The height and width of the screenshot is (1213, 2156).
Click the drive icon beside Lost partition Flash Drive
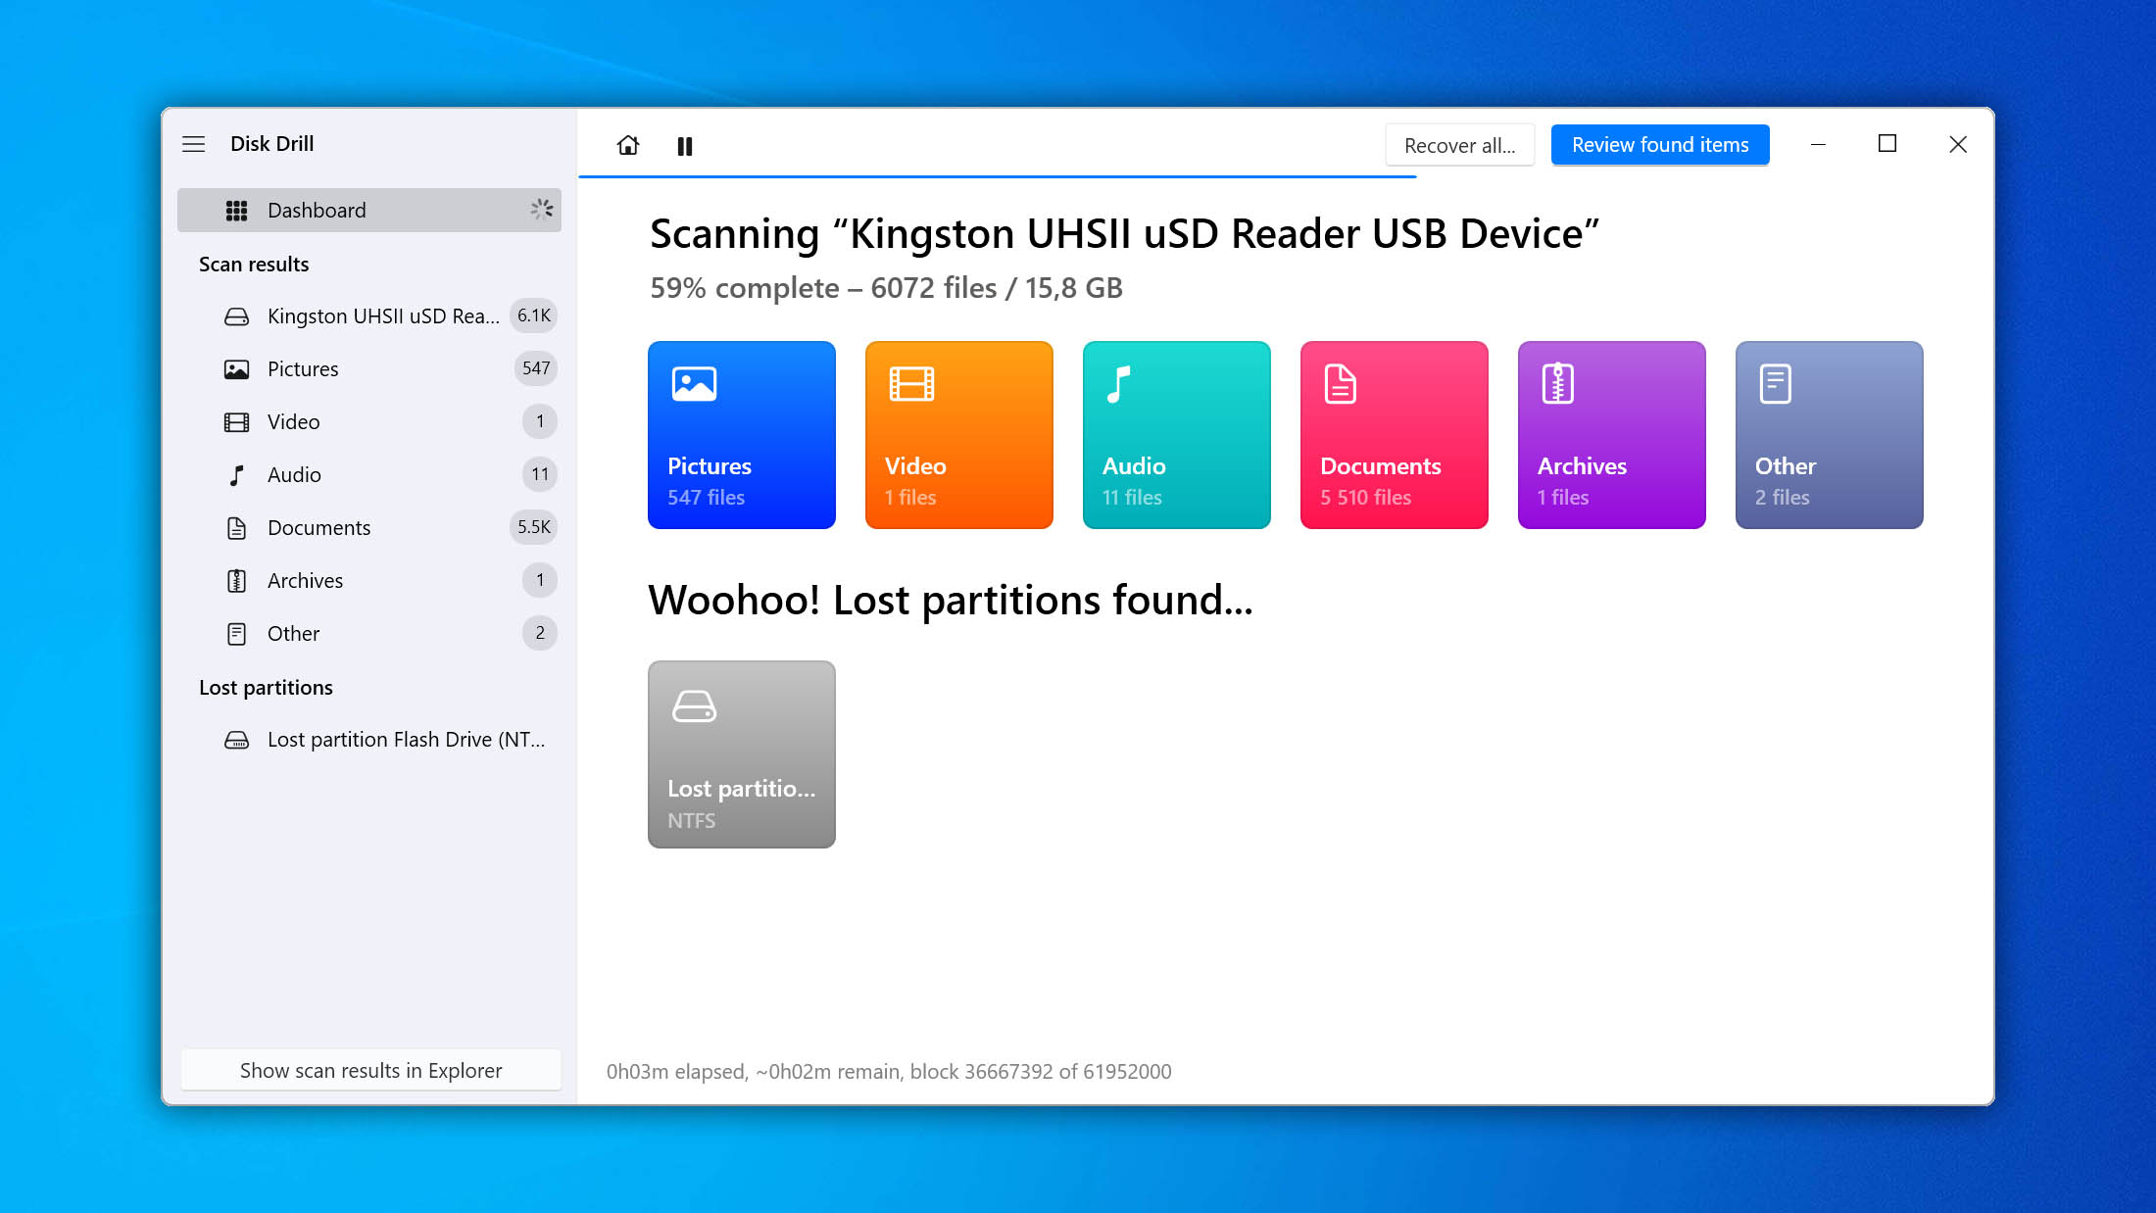[236, 740]
